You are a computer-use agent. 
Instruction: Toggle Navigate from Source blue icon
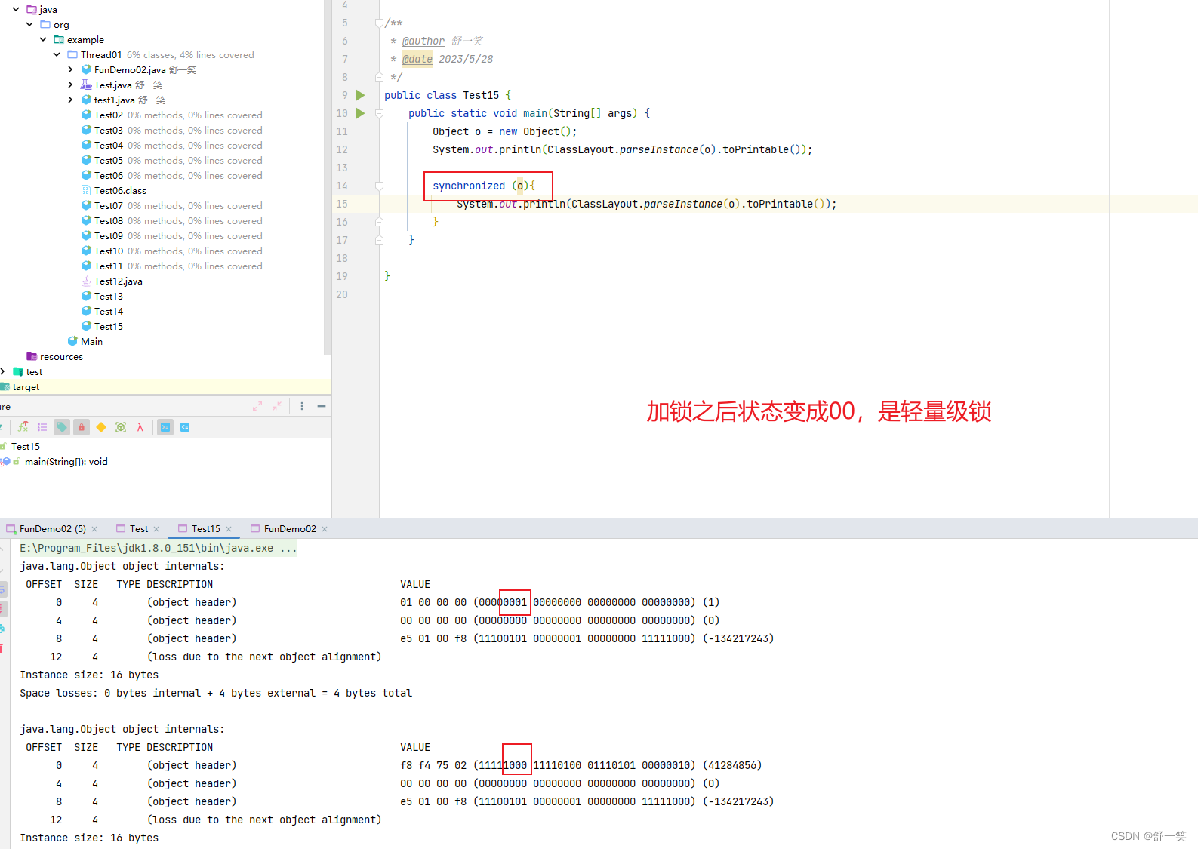[185, 427]
